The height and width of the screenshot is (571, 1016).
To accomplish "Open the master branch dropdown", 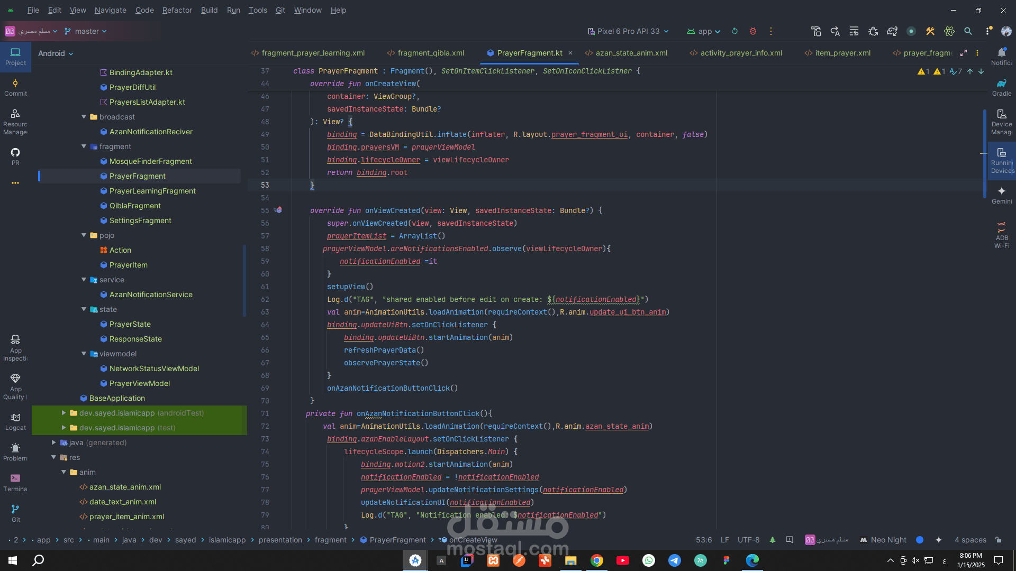I will coord(86,31).
